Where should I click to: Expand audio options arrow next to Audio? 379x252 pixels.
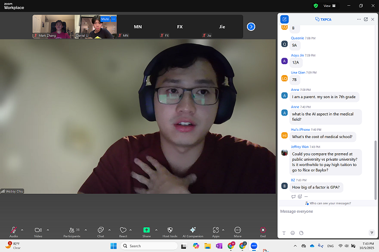[22, 230]
